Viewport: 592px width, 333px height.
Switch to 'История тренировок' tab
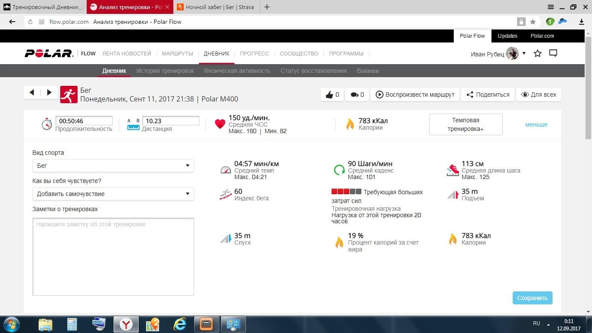(165, 71)
